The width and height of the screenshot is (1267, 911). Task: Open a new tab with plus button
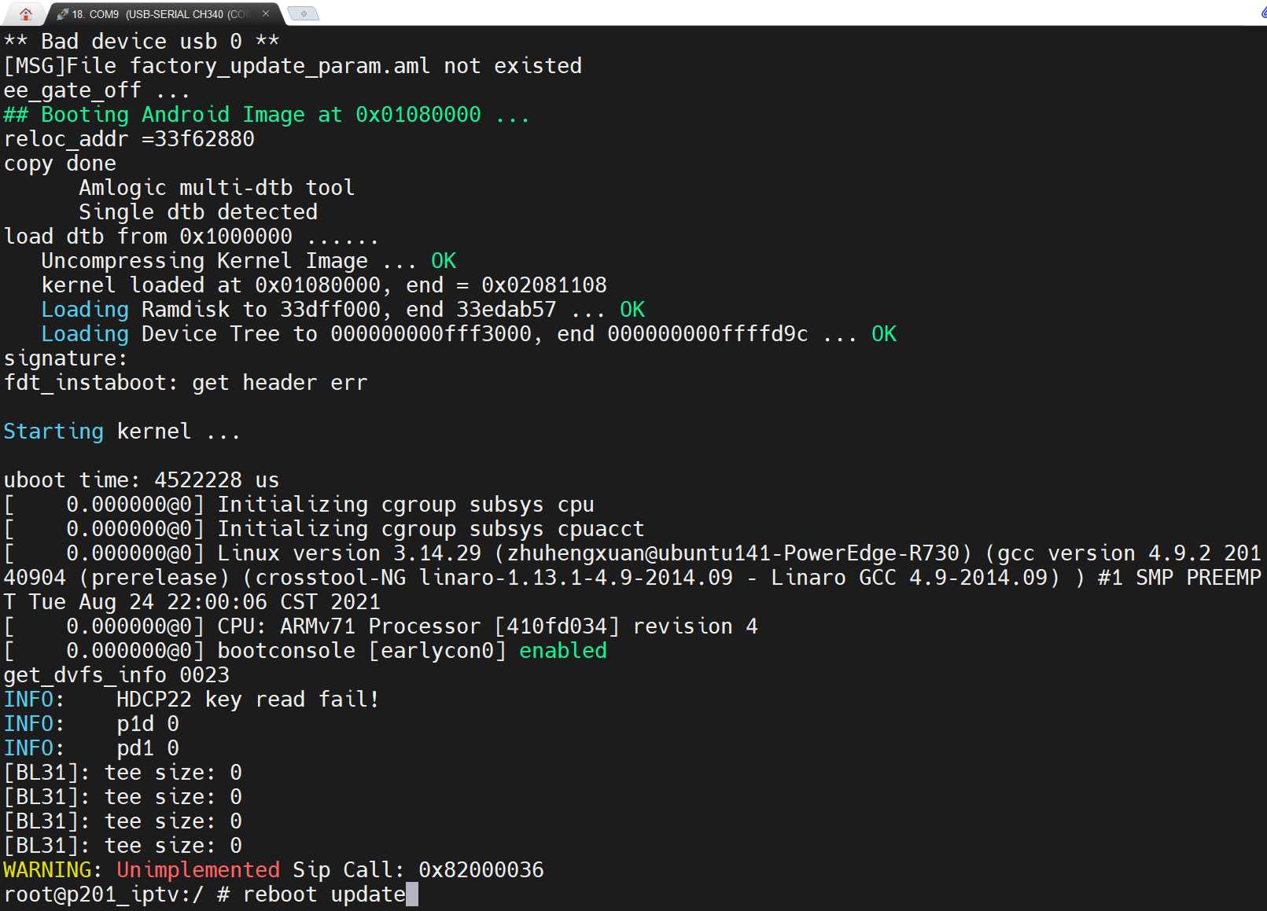click(x=303, y=13)
